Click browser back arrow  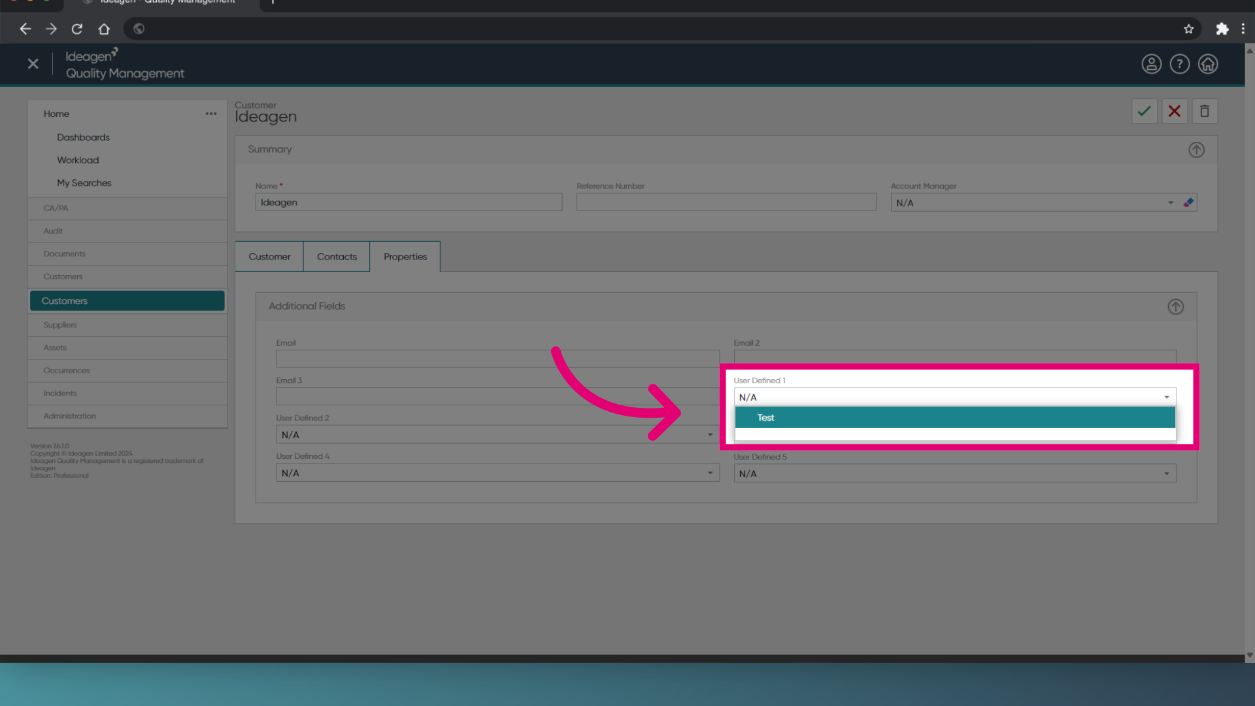25,29
